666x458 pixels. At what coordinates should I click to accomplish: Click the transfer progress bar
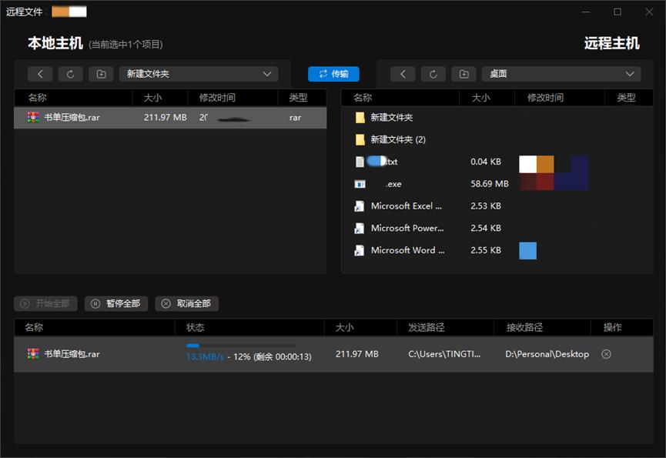243,346
